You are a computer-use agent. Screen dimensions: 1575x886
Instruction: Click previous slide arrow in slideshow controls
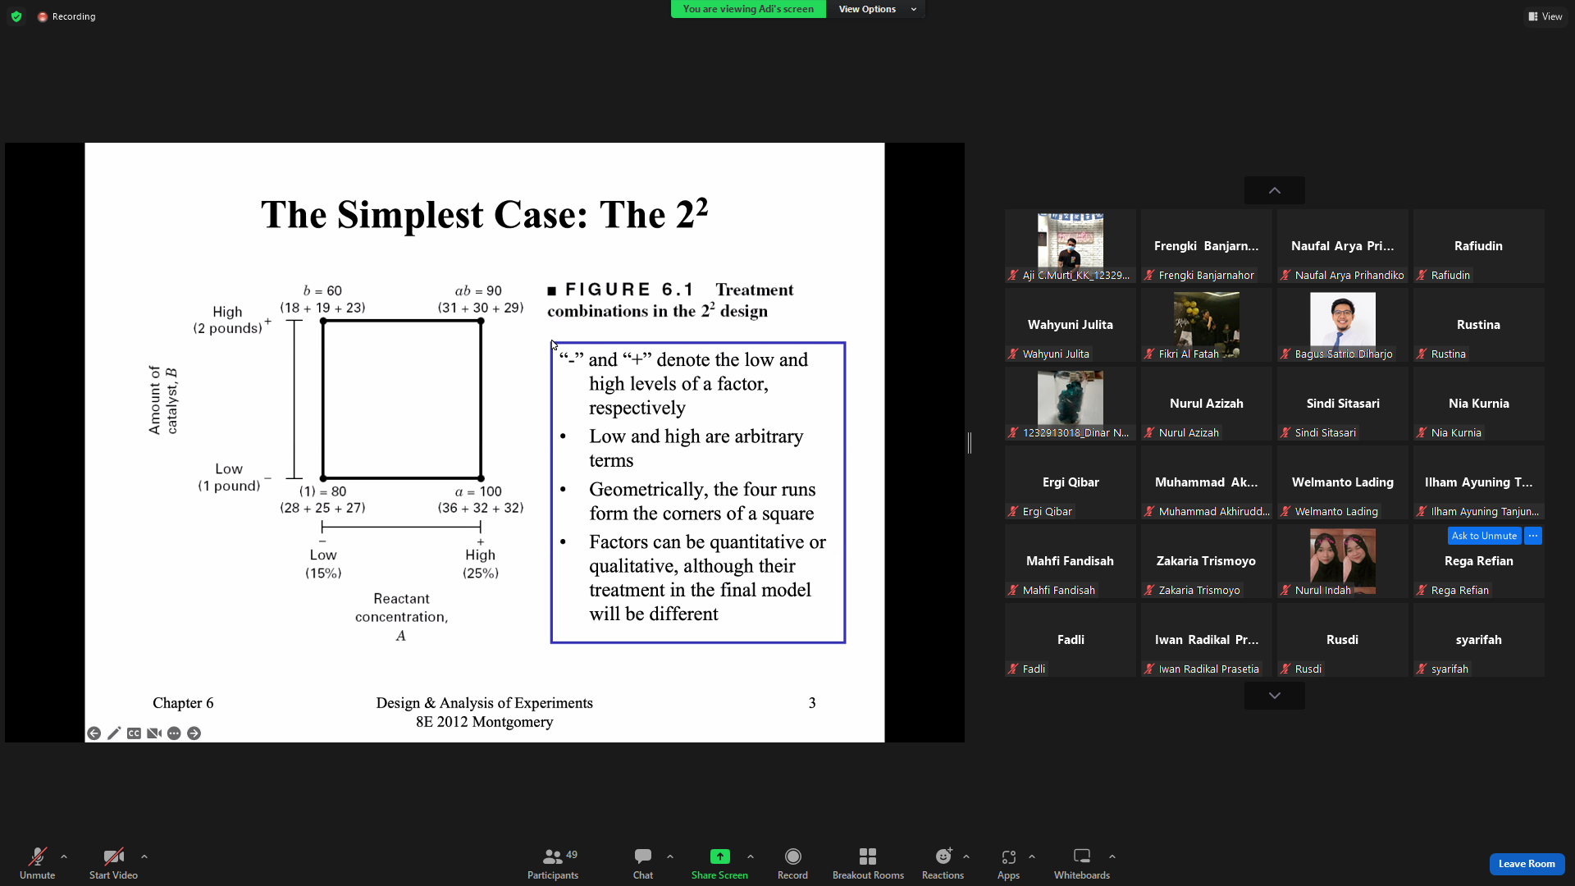pyautogui.click(x=94, y=733)
